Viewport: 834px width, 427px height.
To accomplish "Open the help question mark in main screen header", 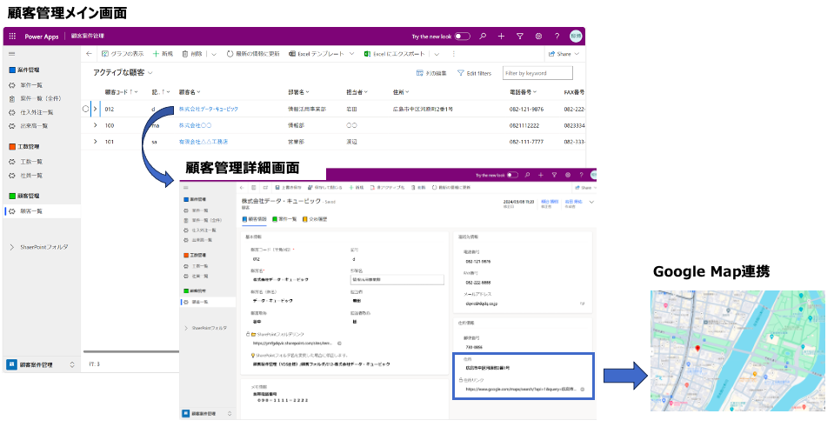I will pyautogui.click(x=557, y=37).
